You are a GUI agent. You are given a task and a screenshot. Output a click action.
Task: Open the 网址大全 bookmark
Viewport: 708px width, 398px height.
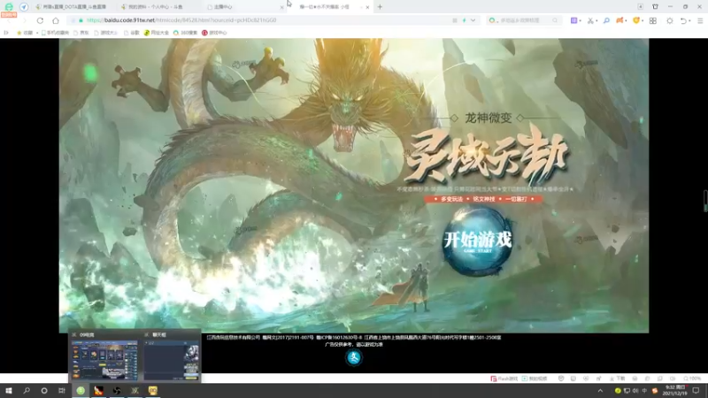[x=157, y=33]
